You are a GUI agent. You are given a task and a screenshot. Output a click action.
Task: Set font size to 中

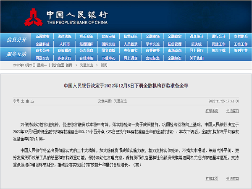click(27, 101)
